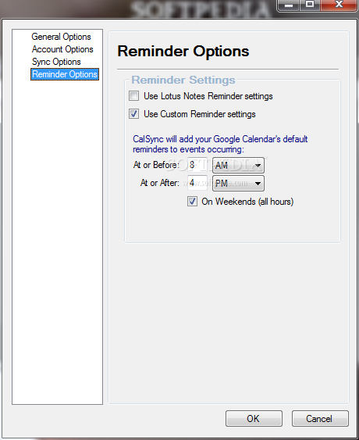Click the At or Before hour field
The height and width of the screenshot is (440, 359).
click(197, 165)
